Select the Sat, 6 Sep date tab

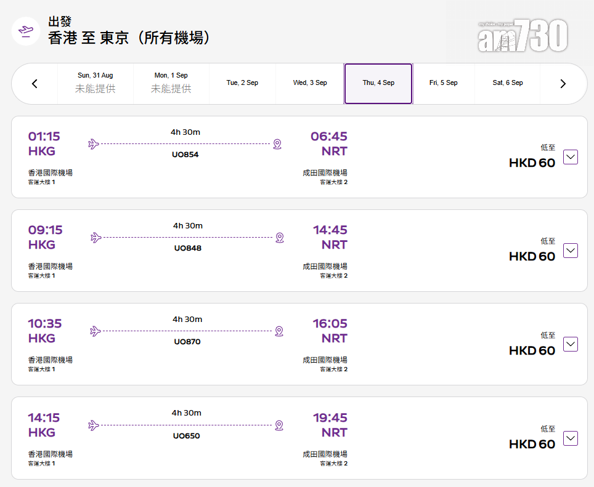coord(508,83)
